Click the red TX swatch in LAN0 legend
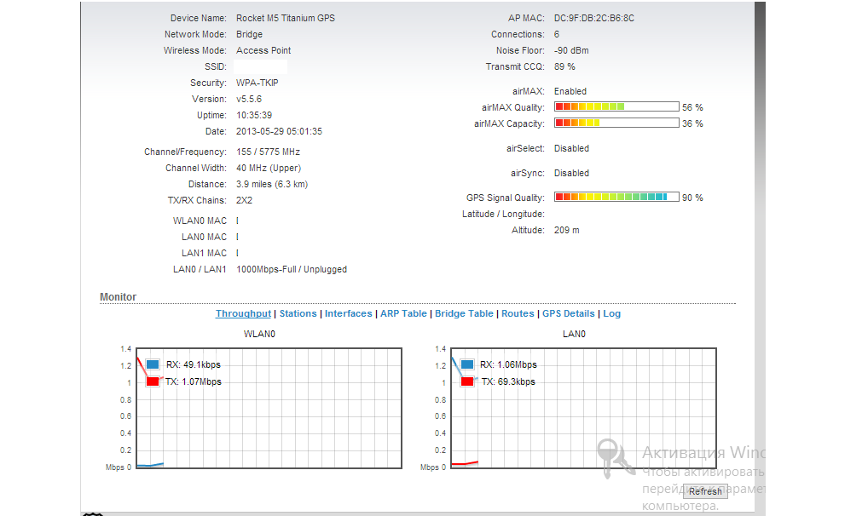This screenshot has height=516, width=868. [468, 381]
